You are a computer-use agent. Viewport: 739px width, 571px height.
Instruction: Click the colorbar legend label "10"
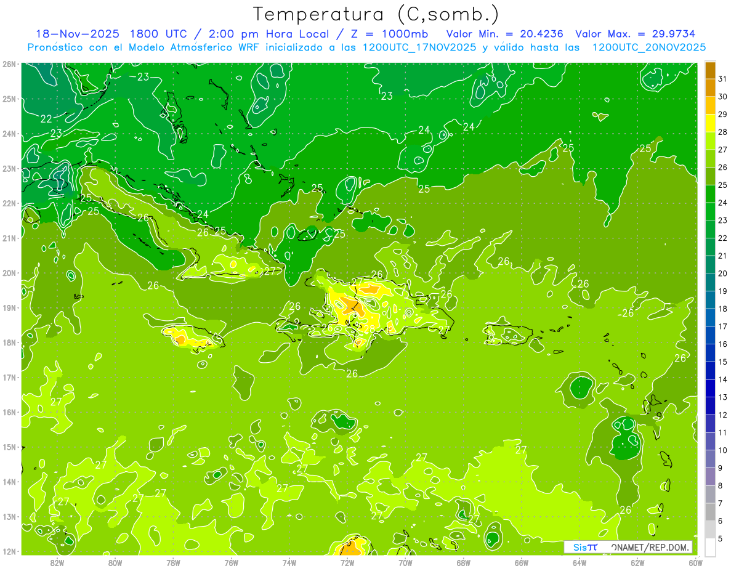point(723,450)
